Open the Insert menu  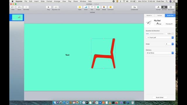36,1
